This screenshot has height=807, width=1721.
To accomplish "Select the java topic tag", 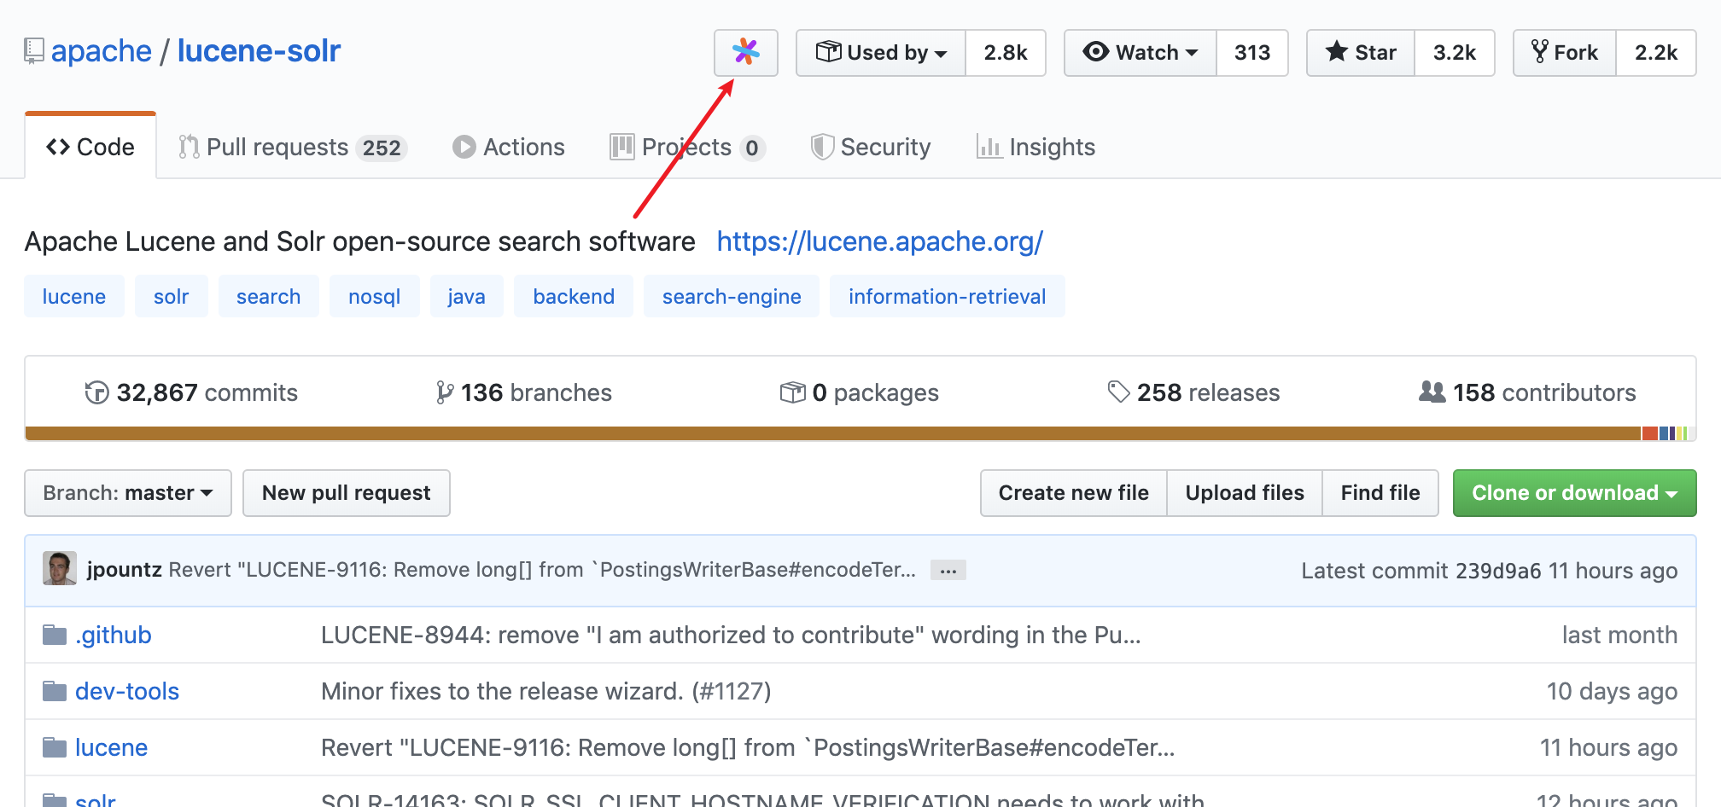I will (x=466, y=296).
